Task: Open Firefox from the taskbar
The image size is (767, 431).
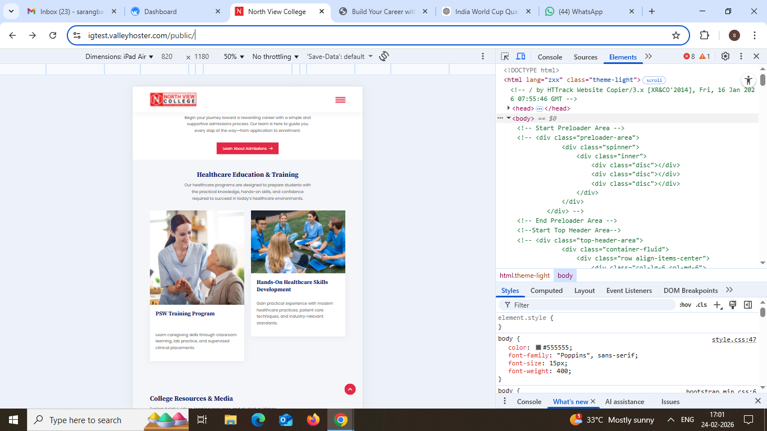Action: (313, 420)
